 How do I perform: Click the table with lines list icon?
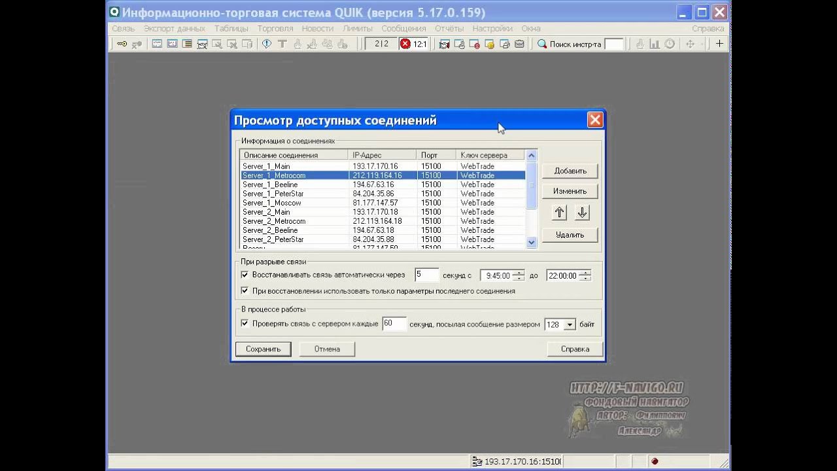187,44
